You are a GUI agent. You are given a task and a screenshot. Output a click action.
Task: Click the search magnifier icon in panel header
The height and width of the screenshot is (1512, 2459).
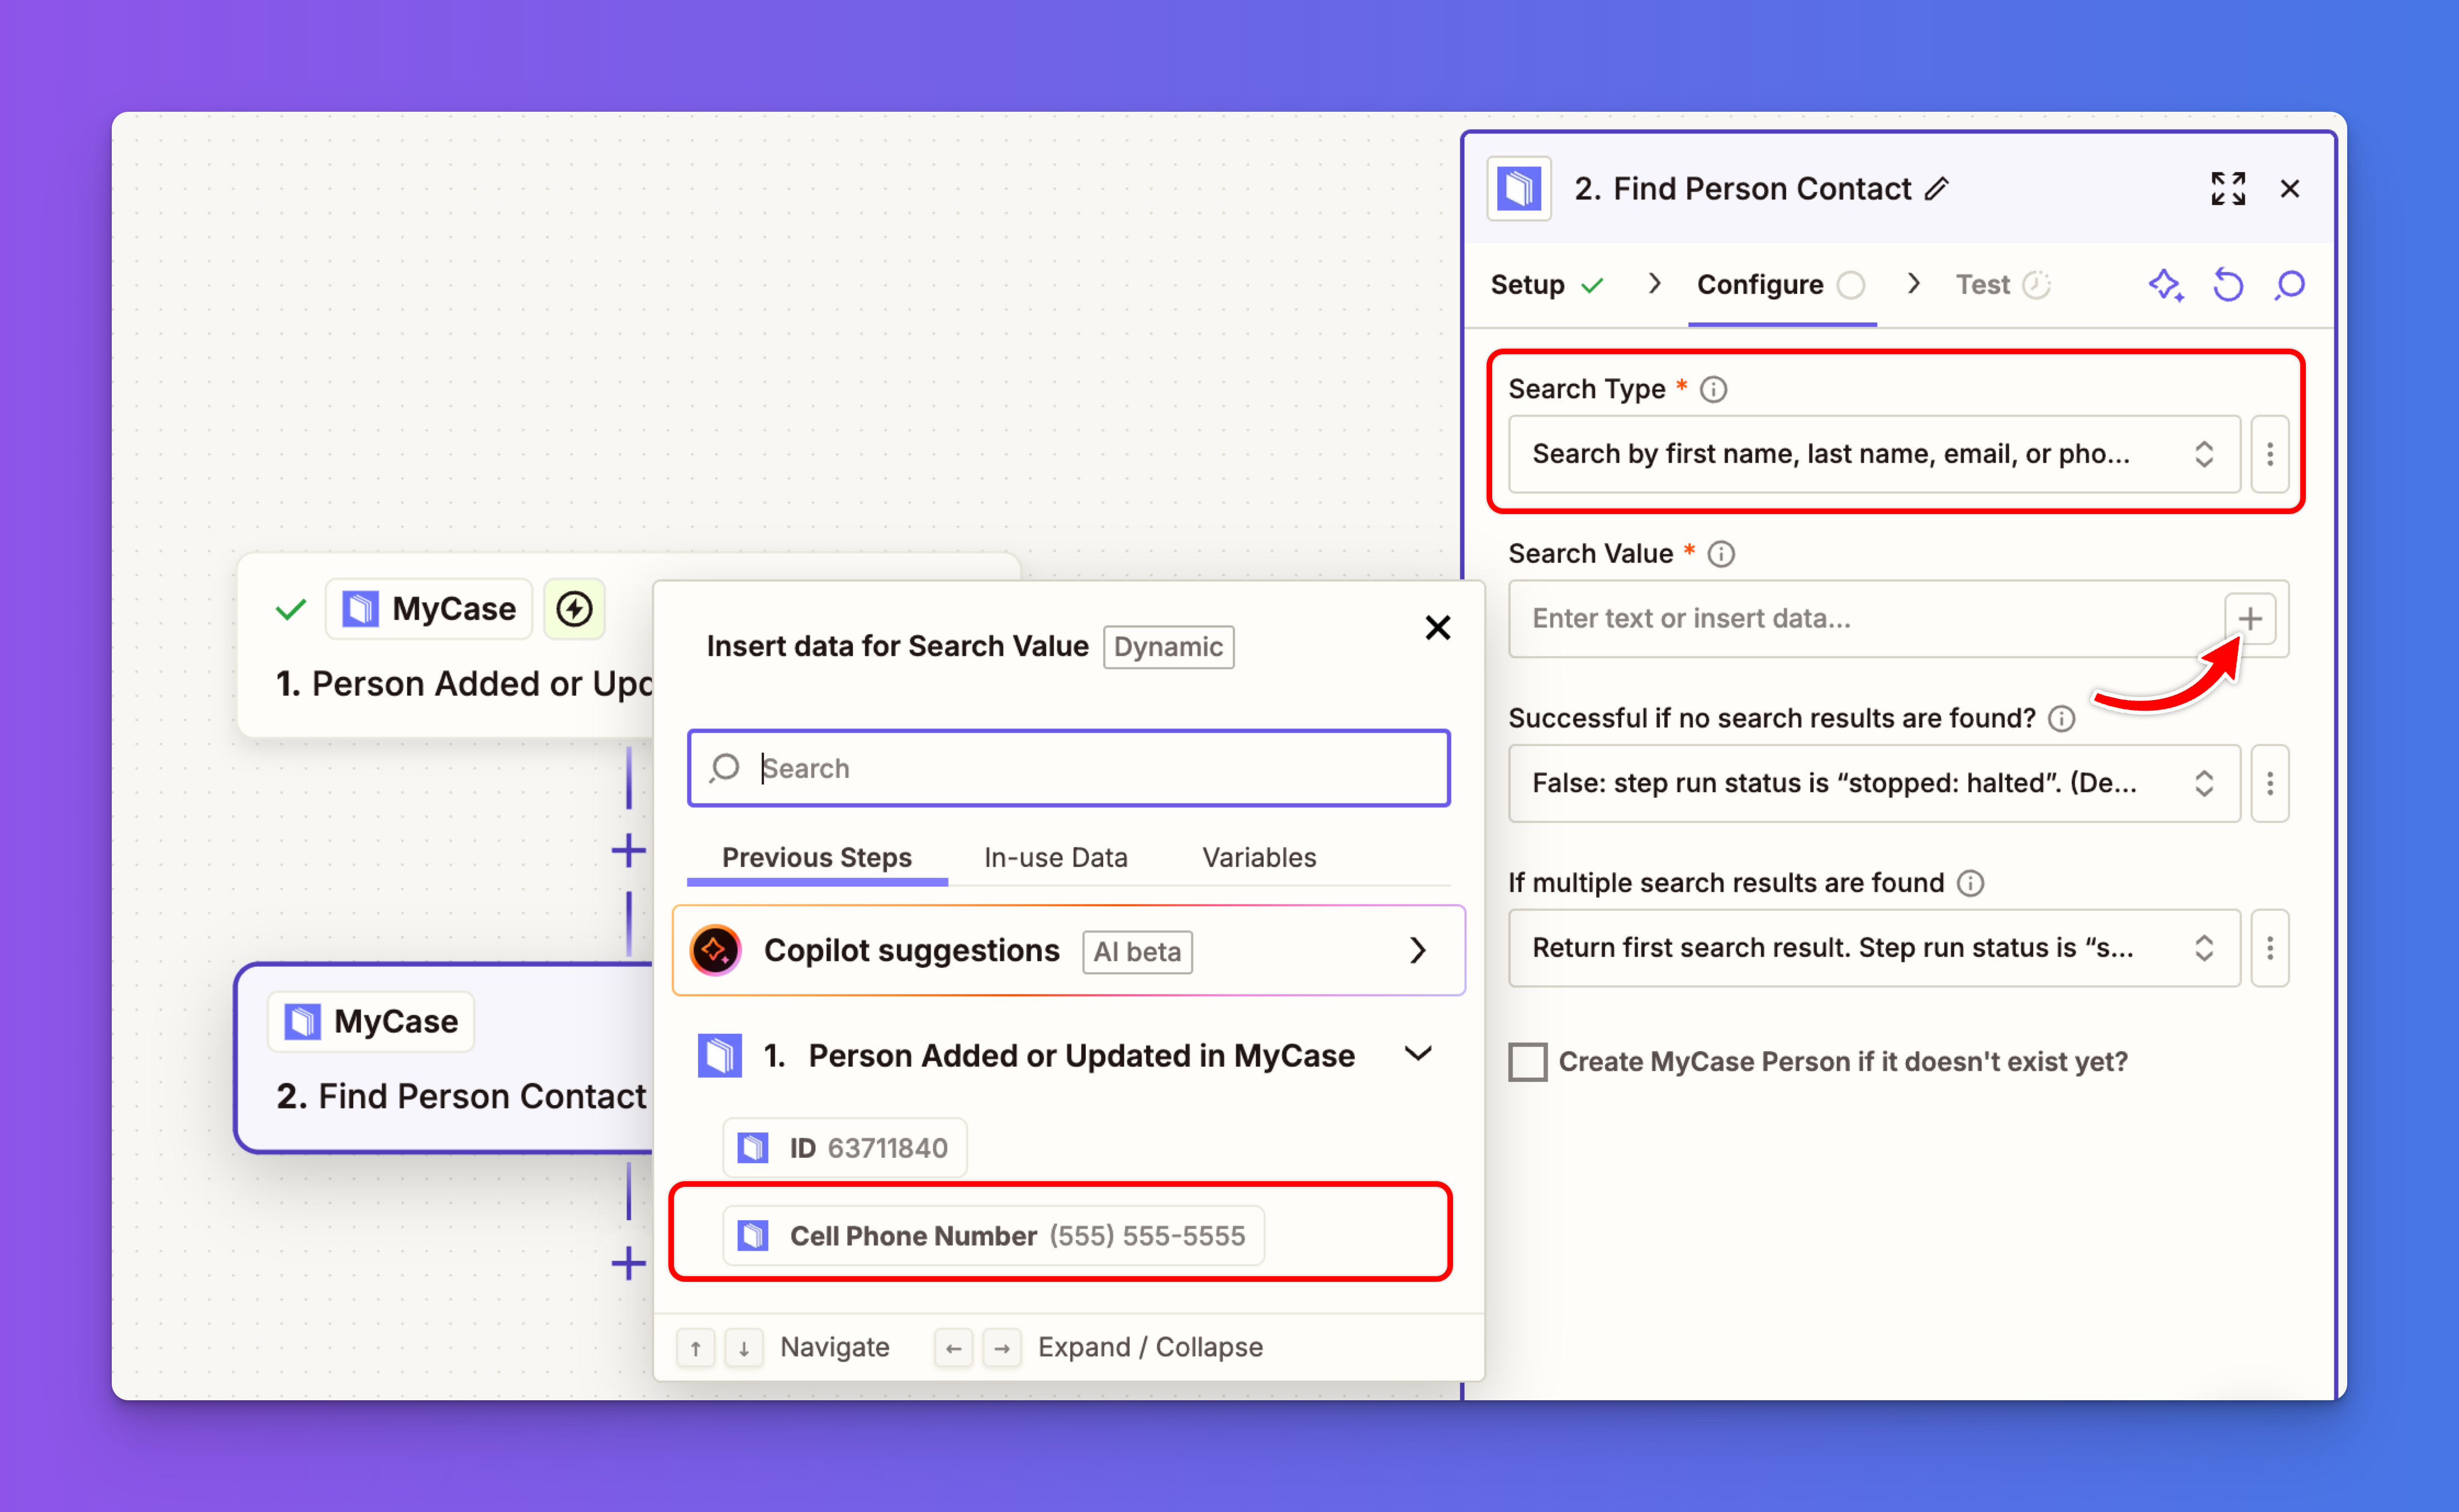pos(2289,285)
